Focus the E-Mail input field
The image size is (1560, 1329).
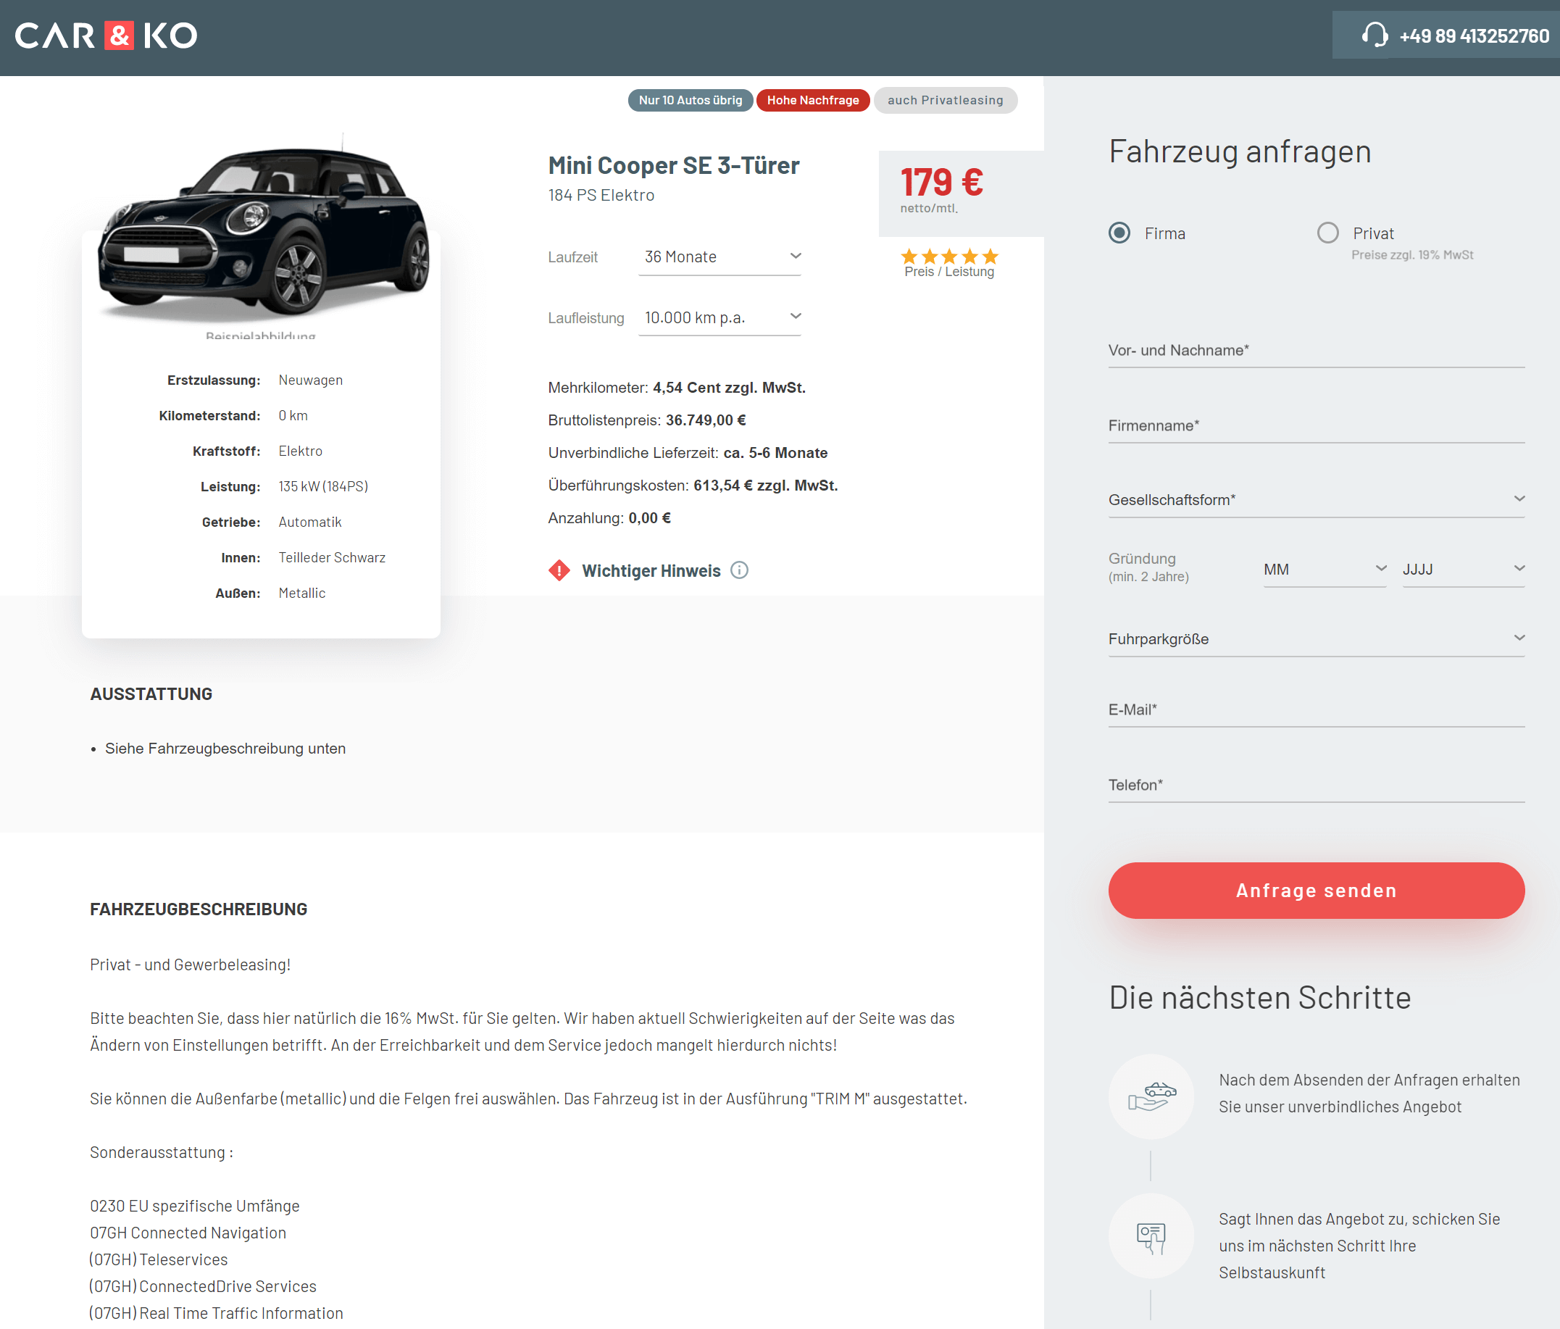tap(1316, 709)
